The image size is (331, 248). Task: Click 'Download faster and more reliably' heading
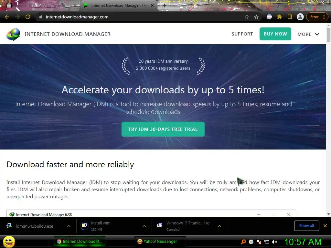tap(70, 164)
